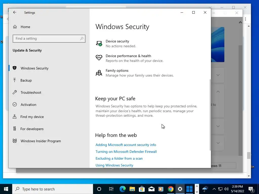Click the heart monitor health icon
Image resolution: width=259 pixels, height=194 pixels.
point(99,57)
